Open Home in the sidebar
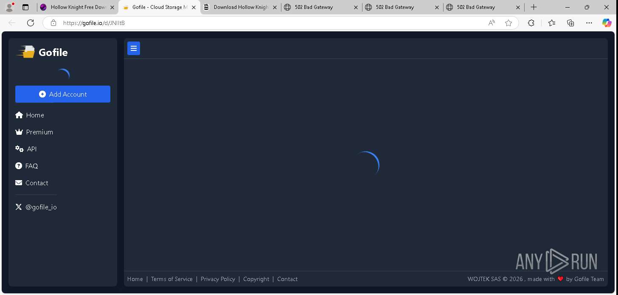This screenshot has height=295, width=618. pos(30,115)
